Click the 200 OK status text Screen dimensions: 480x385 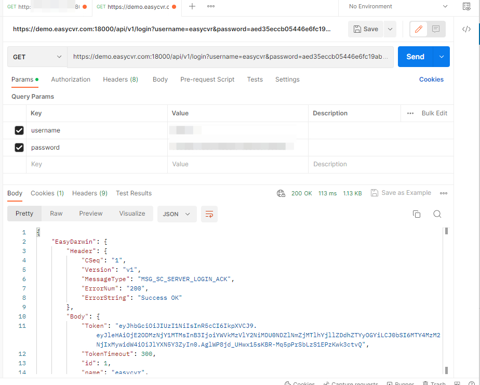point(301,194)
